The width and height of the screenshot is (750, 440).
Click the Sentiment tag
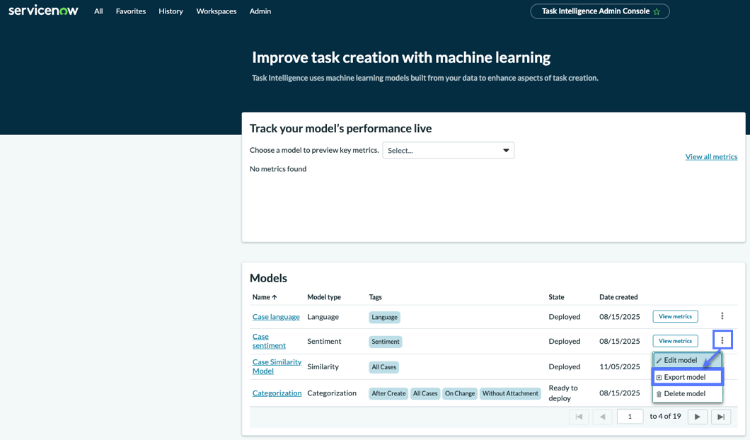(x=386, y=342)
